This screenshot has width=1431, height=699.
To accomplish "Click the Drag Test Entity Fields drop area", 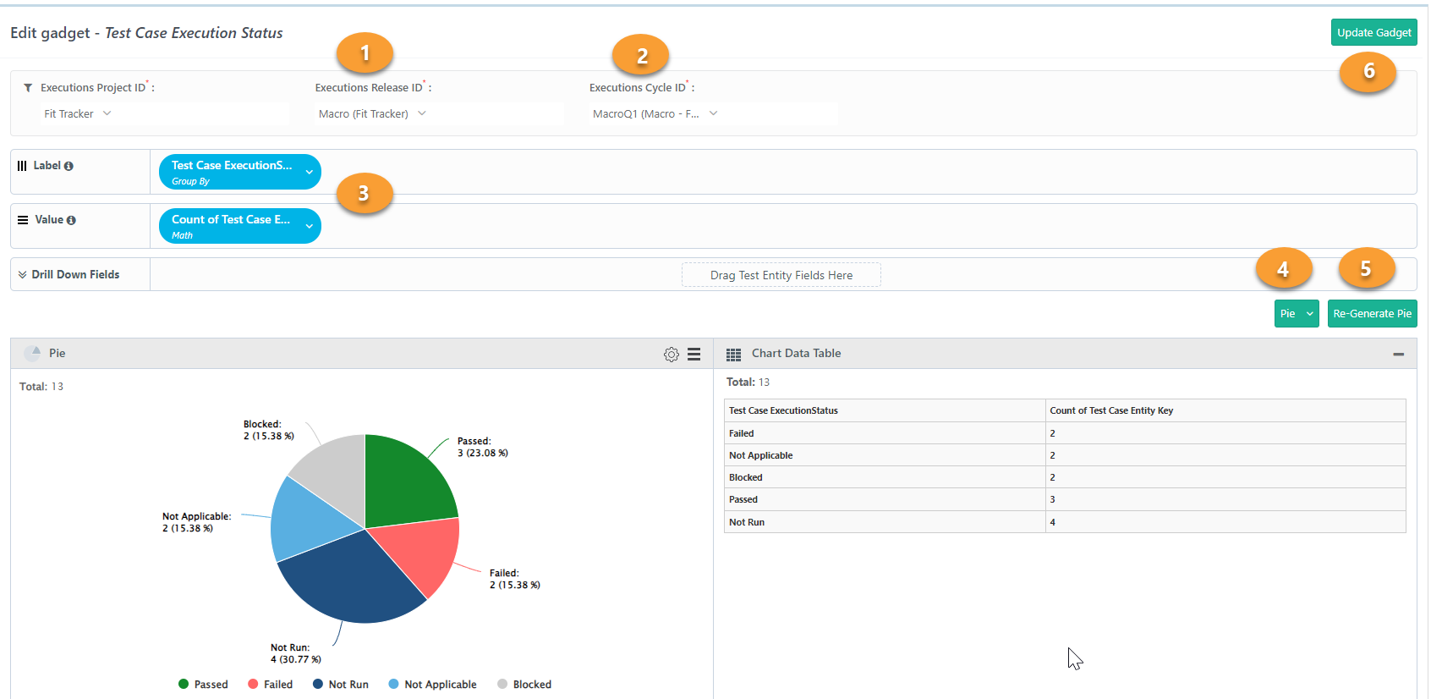I will (781, 275).
